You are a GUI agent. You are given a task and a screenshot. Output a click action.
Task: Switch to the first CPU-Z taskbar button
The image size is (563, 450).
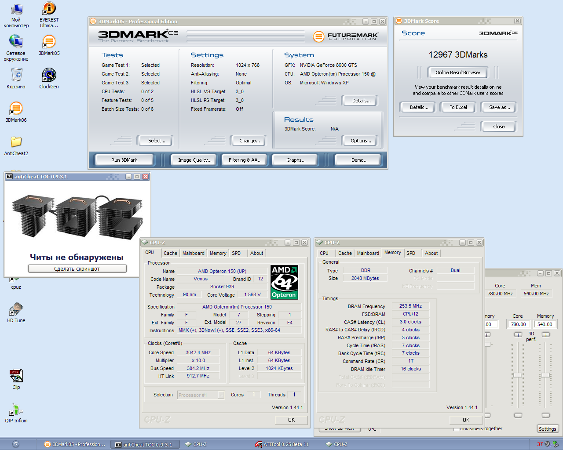click(x=196, y=444)
